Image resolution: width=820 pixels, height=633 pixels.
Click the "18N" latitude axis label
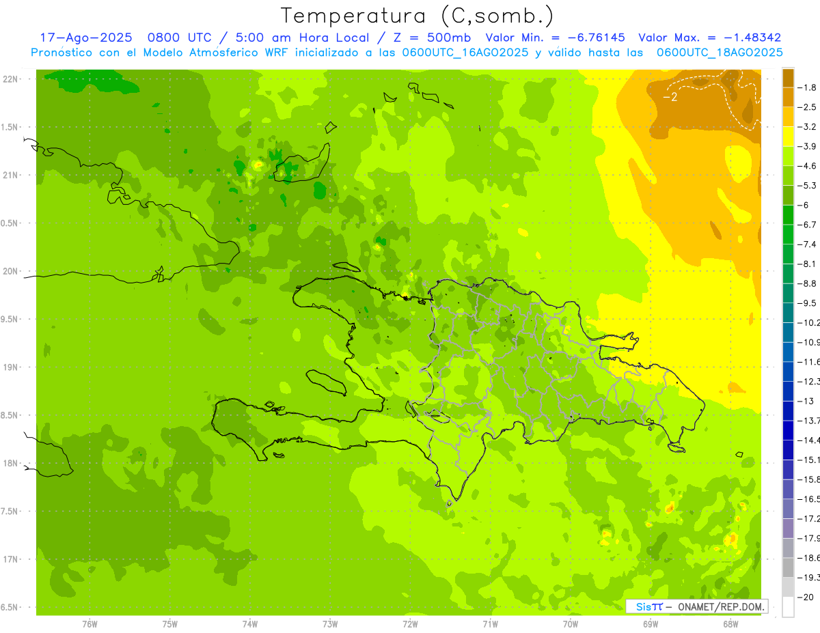tap(10, 464)
